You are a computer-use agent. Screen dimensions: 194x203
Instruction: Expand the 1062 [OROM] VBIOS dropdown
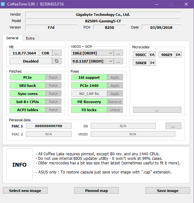pyautogui.click(x=110, y=53)
